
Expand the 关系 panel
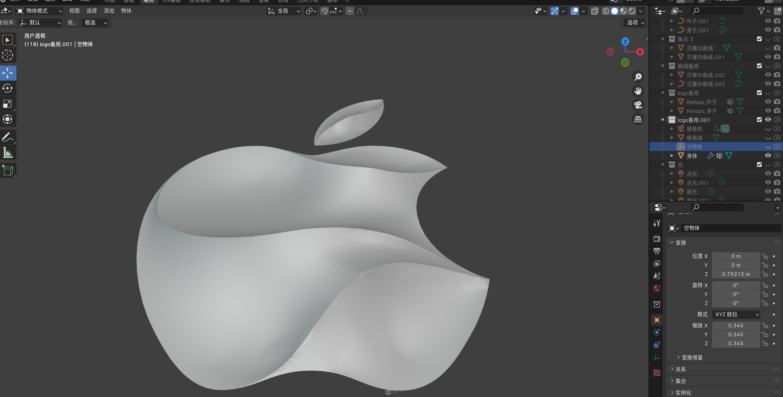[x=680, y=369]
